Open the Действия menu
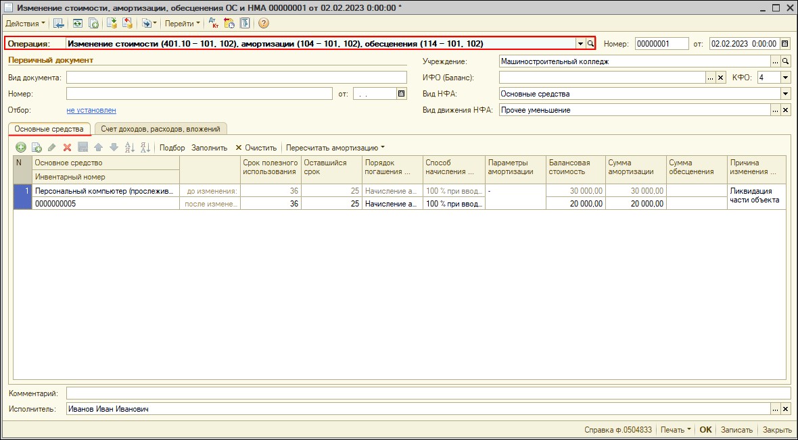798x440 pixels. pyautogui.click(x=25, y=24)
